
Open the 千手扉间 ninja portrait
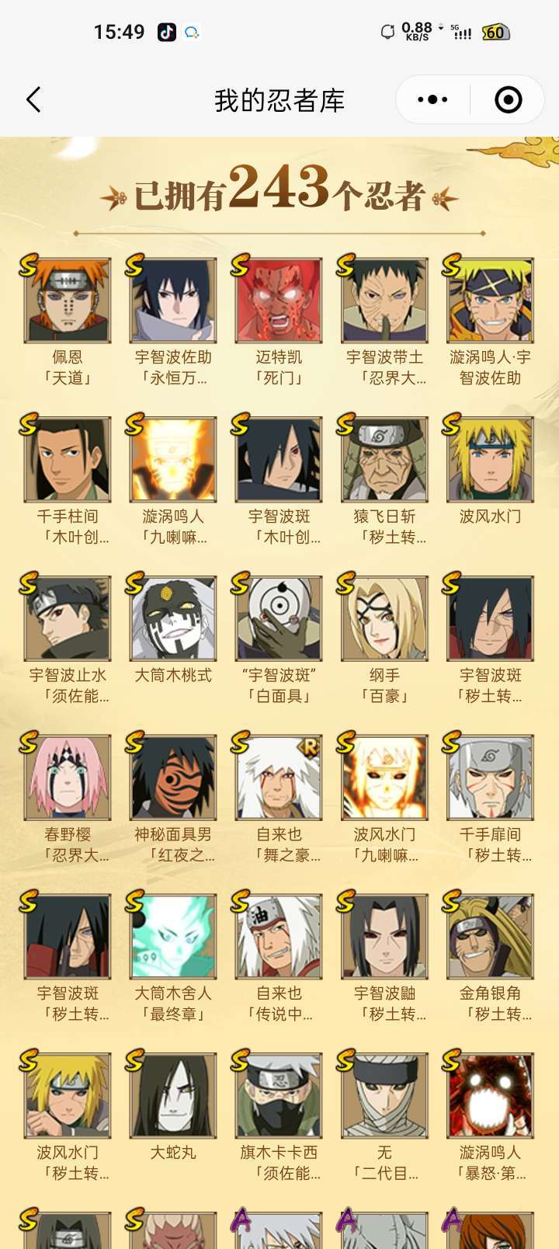tap(490, 778)
